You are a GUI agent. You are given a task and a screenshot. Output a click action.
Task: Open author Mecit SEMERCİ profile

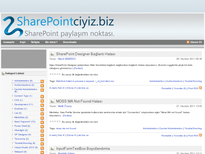(67, 59)
